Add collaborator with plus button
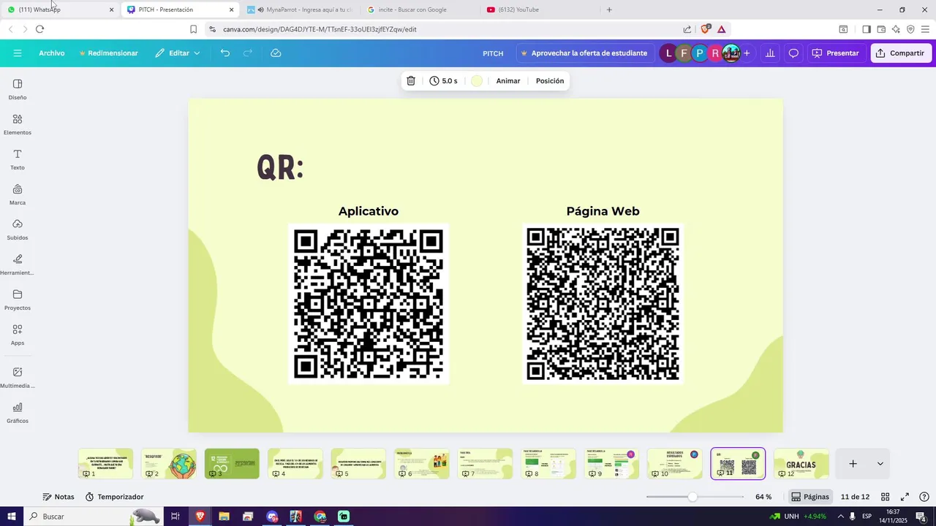The width and height of the screenshot is (936, 526). click(747, 53)
